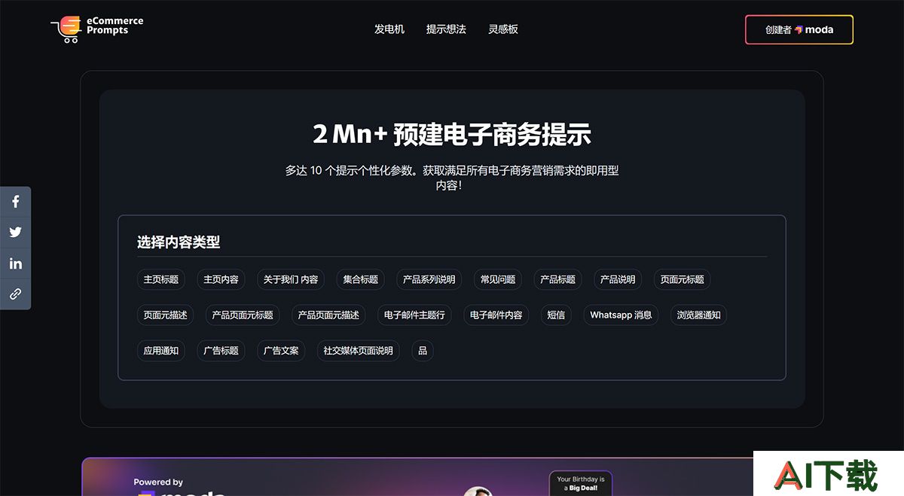The width and height of the screenshot is (904, 496).
Task: Click the 2 Mn+ 预建电子商务提示 heading
Action: point(452,135)
